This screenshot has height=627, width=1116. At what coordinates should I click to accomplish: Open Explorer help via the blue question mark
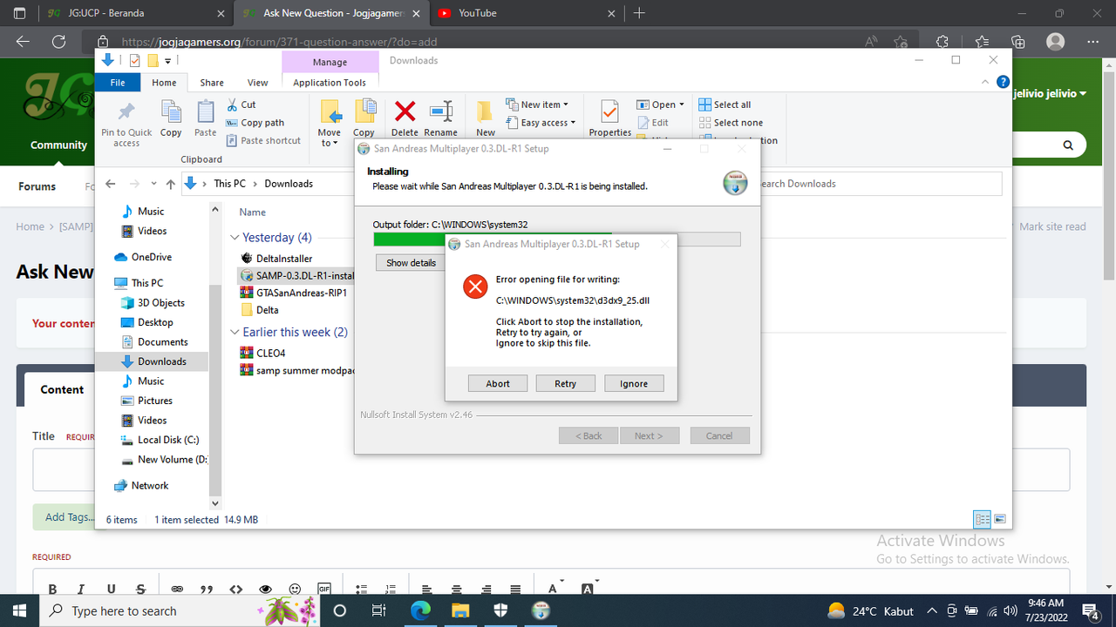[x=1003, y=82]
